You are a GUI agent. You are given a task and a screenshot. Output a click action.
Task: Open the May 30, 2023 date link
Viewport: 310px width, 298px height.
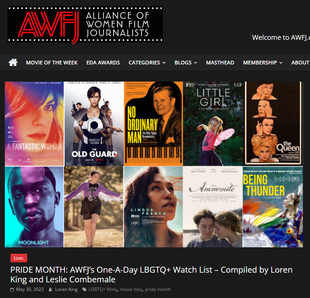coord(30,289)
